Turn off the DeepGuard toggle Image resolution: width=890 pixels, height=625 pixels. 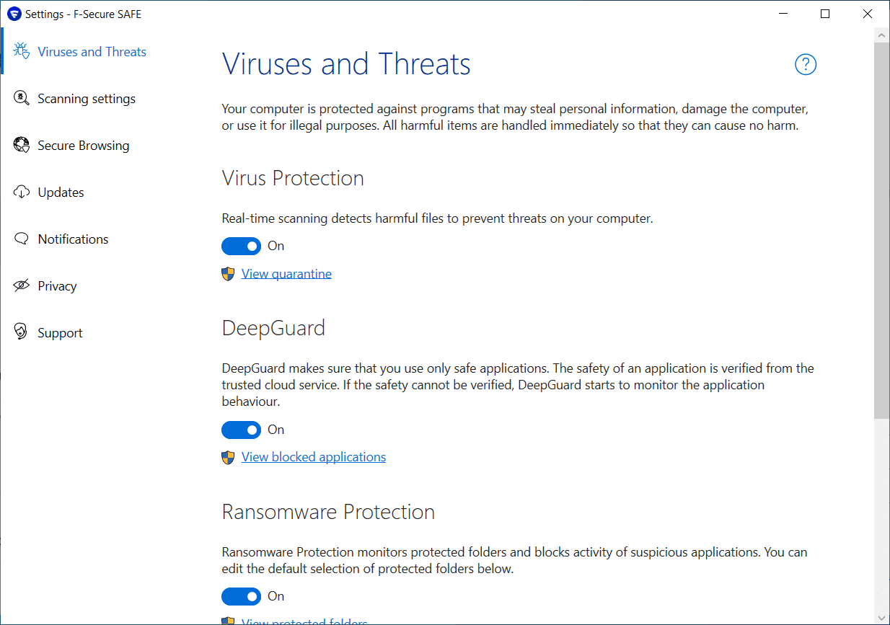(241, 430)
